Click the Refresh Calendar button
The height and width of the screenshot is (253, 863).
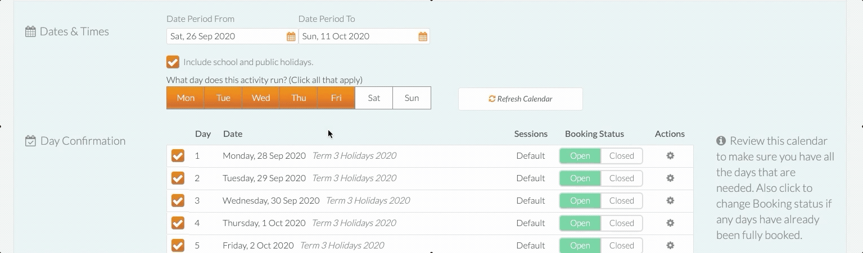[x=521, y=99]
